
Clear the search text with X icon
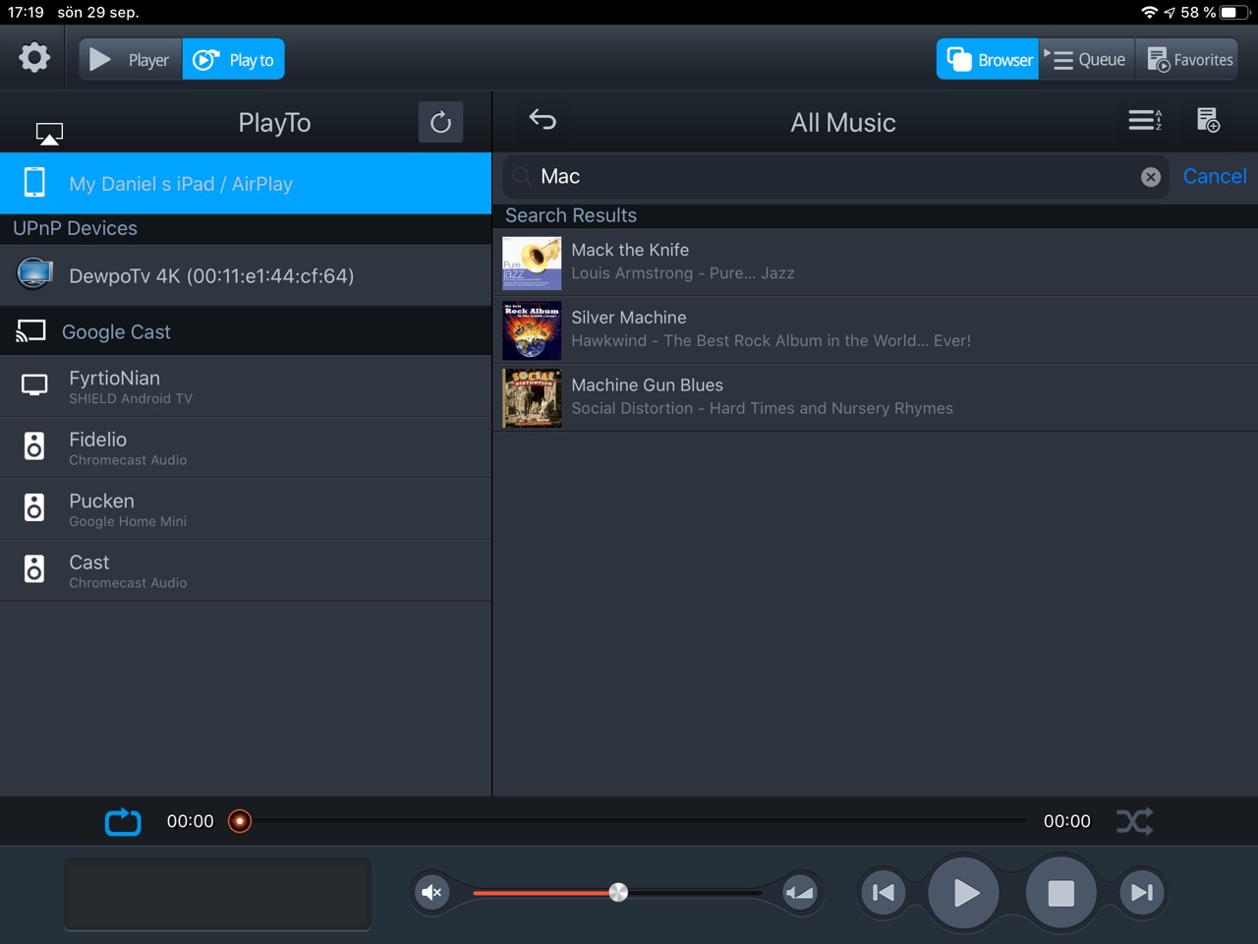coord(1150,177)
